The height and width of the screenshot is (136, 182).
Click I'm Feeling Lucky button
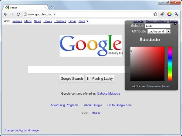click(100, 79)
